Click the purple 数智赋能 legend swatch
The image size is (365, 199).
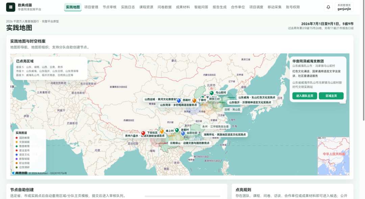click(x=17, y=159)
